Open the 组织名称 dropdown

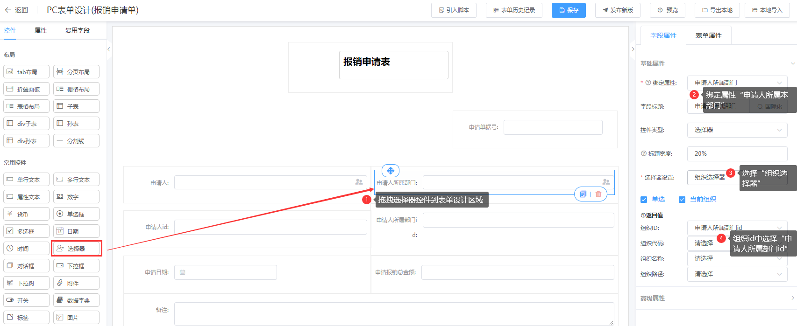737,258
